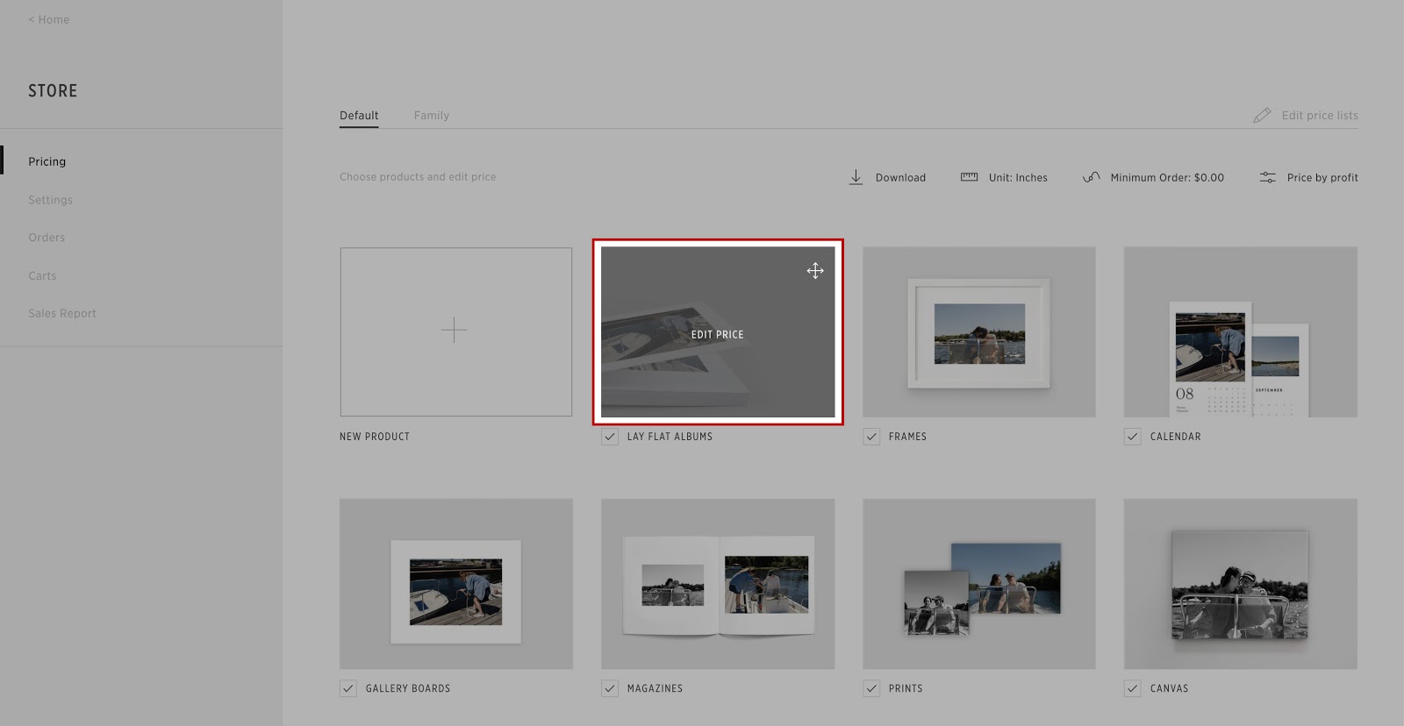Click Edit Price on Lay Flat Albums
This screenshot has height=726, width=1404.
[717, 334]
